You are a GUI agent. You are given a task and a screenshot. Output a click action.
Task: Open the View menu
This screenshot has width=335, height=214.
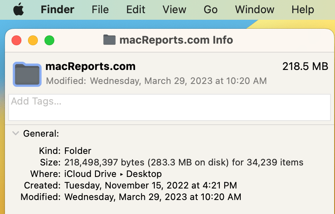tap(174, 9)
